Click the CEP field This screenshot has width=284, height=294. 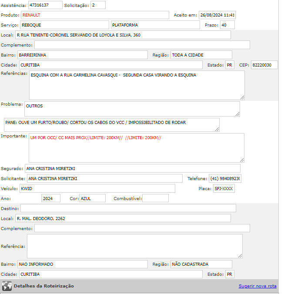pos(264,65)
